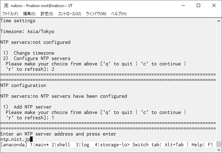Open the ファイル(F) menu
This screenshot has width=222, height=153.
click(x=10, y=14)
